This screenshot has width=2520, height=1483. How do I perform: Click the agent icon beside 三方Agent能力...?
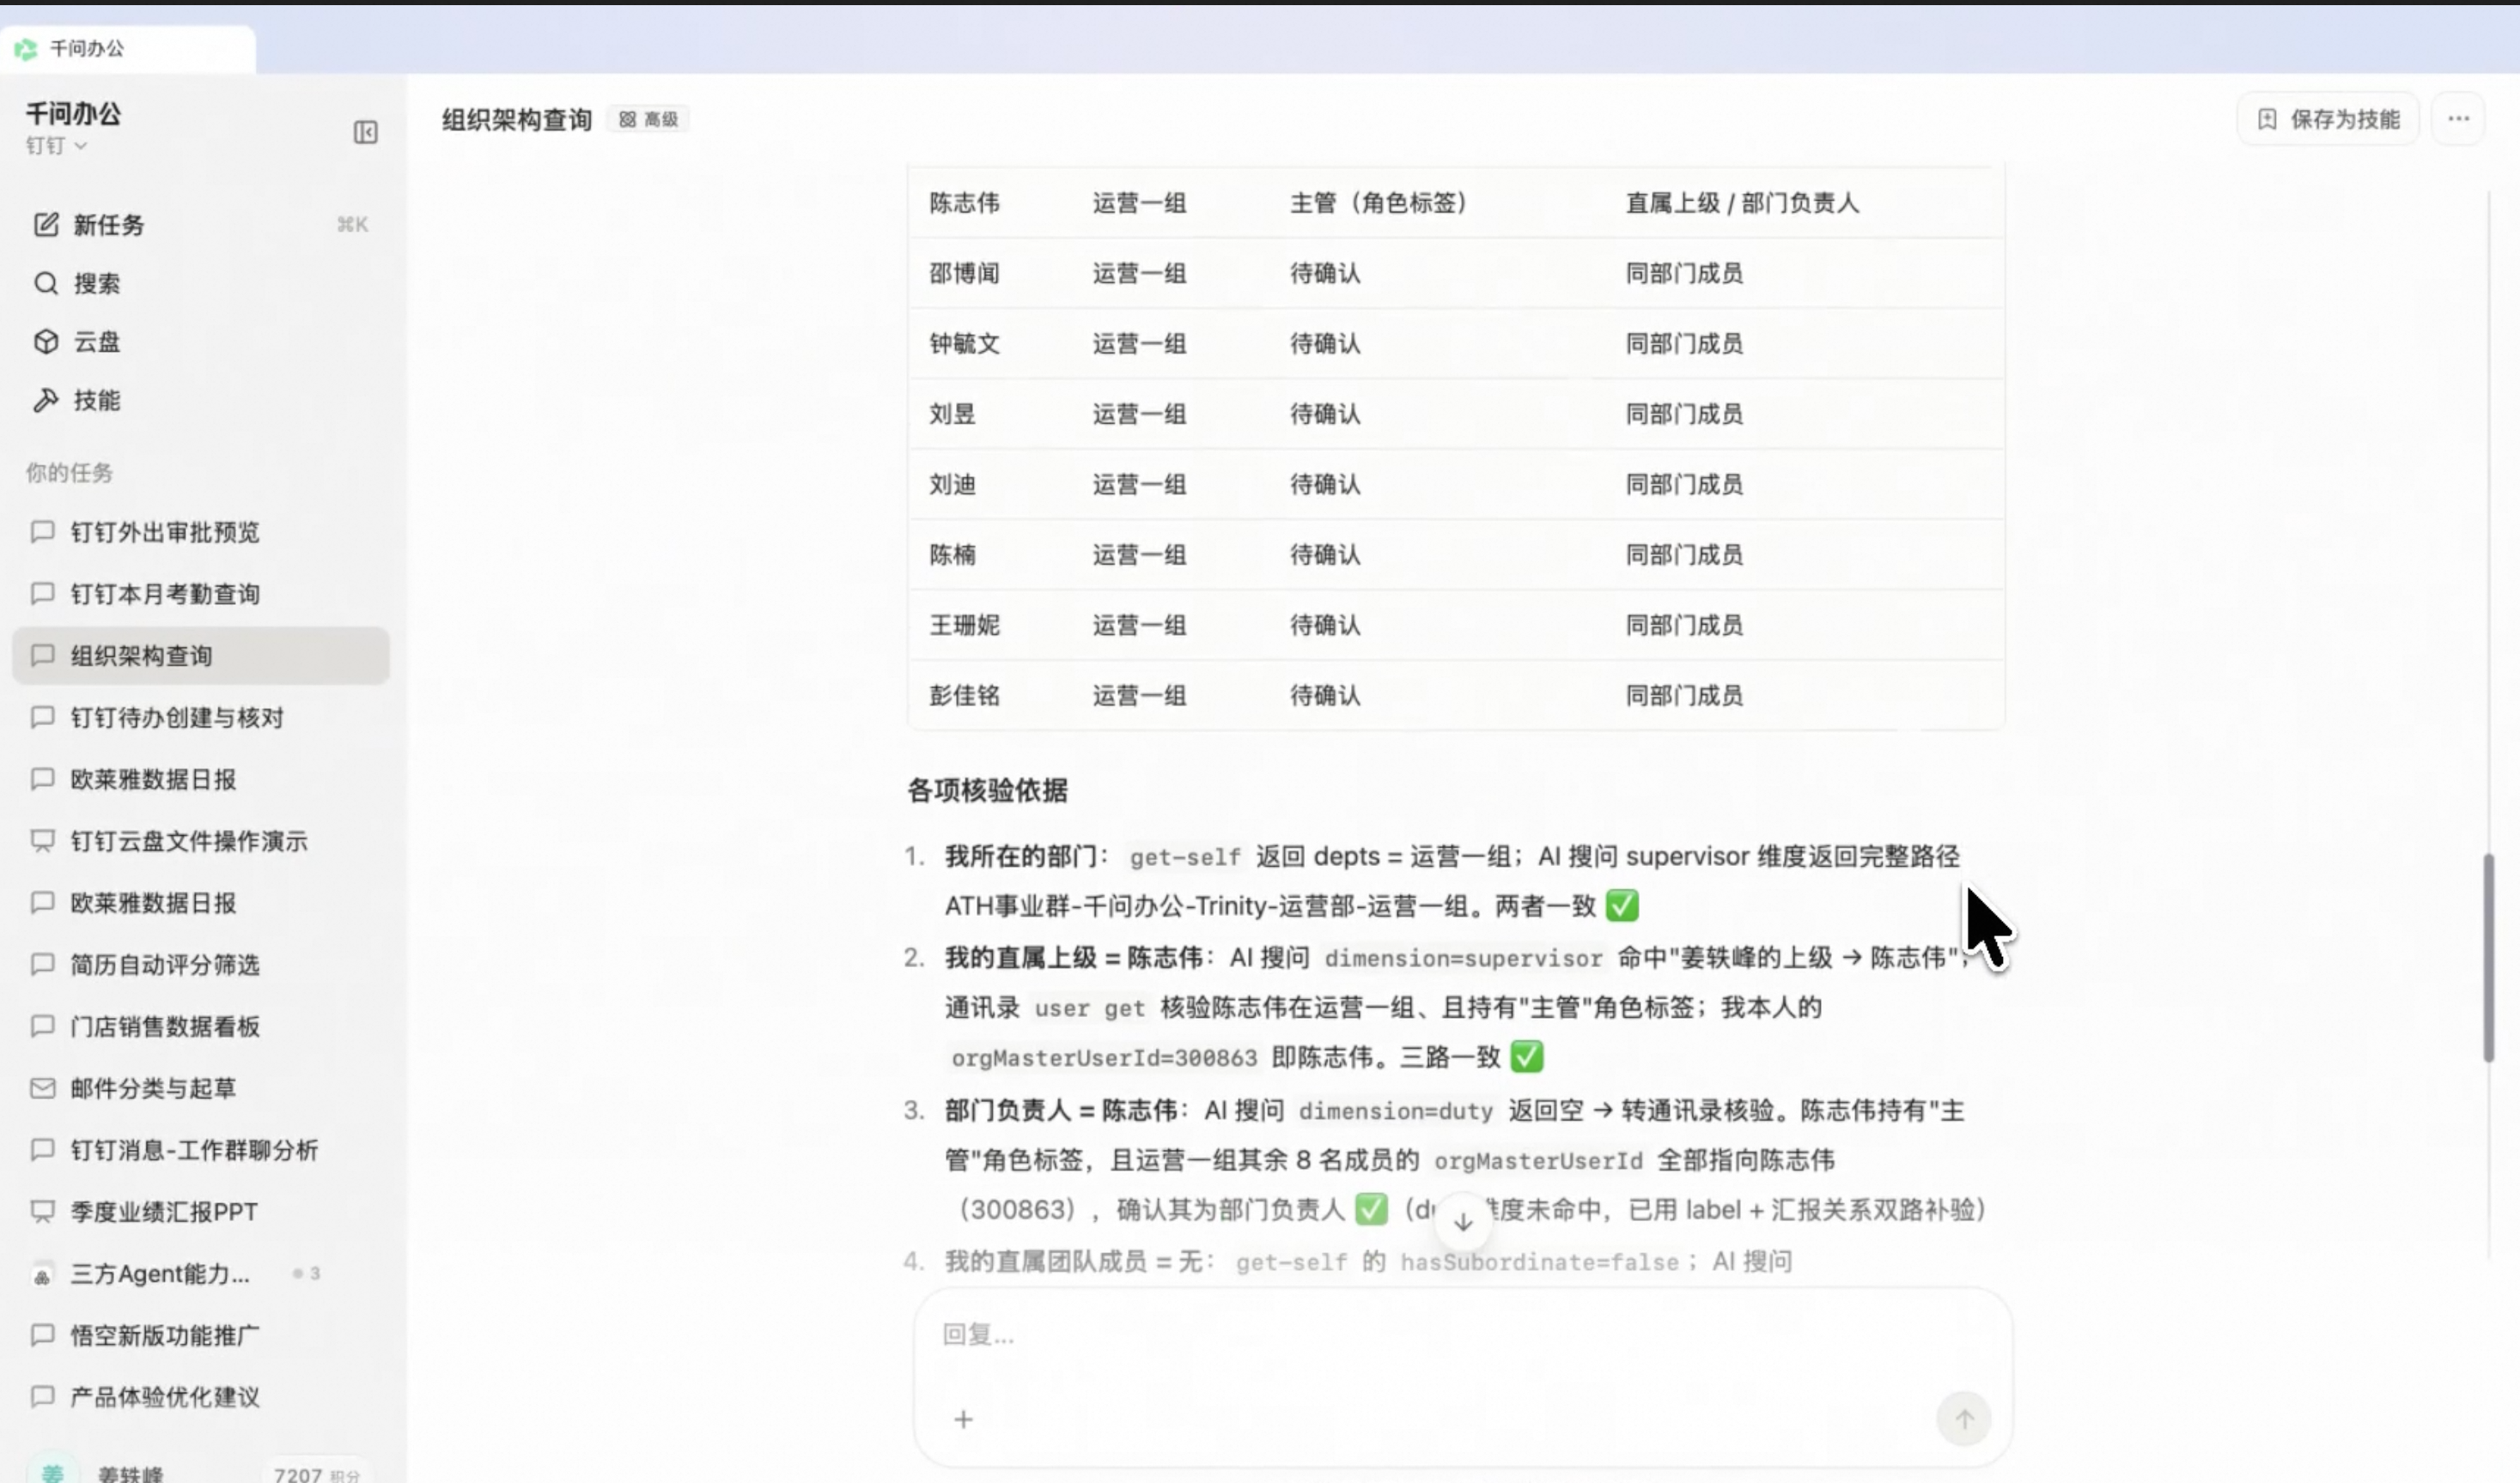coord(42,1275)
